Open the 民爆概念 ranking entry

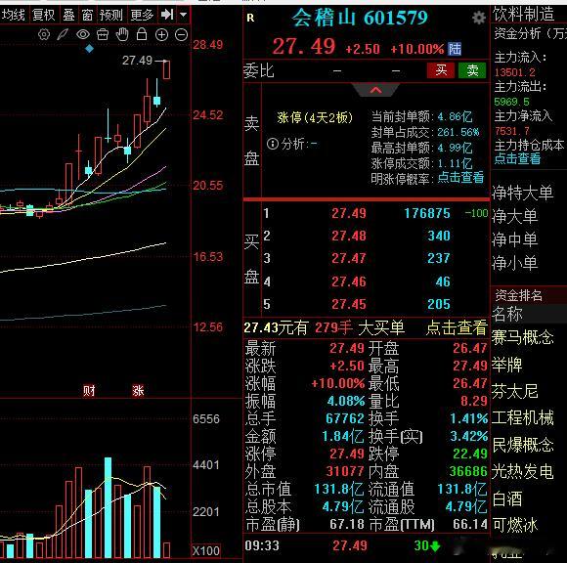523,445
